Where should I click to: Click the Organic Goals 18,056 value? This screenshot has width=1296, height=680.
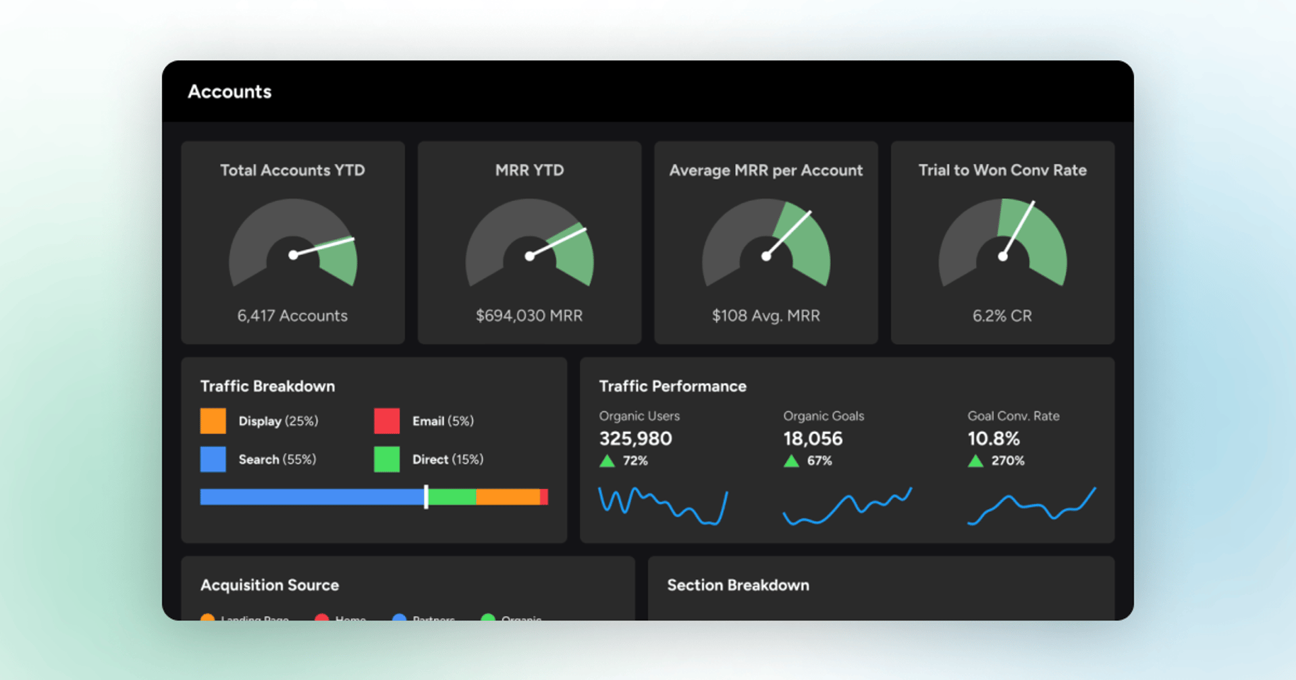coord(813,438)
